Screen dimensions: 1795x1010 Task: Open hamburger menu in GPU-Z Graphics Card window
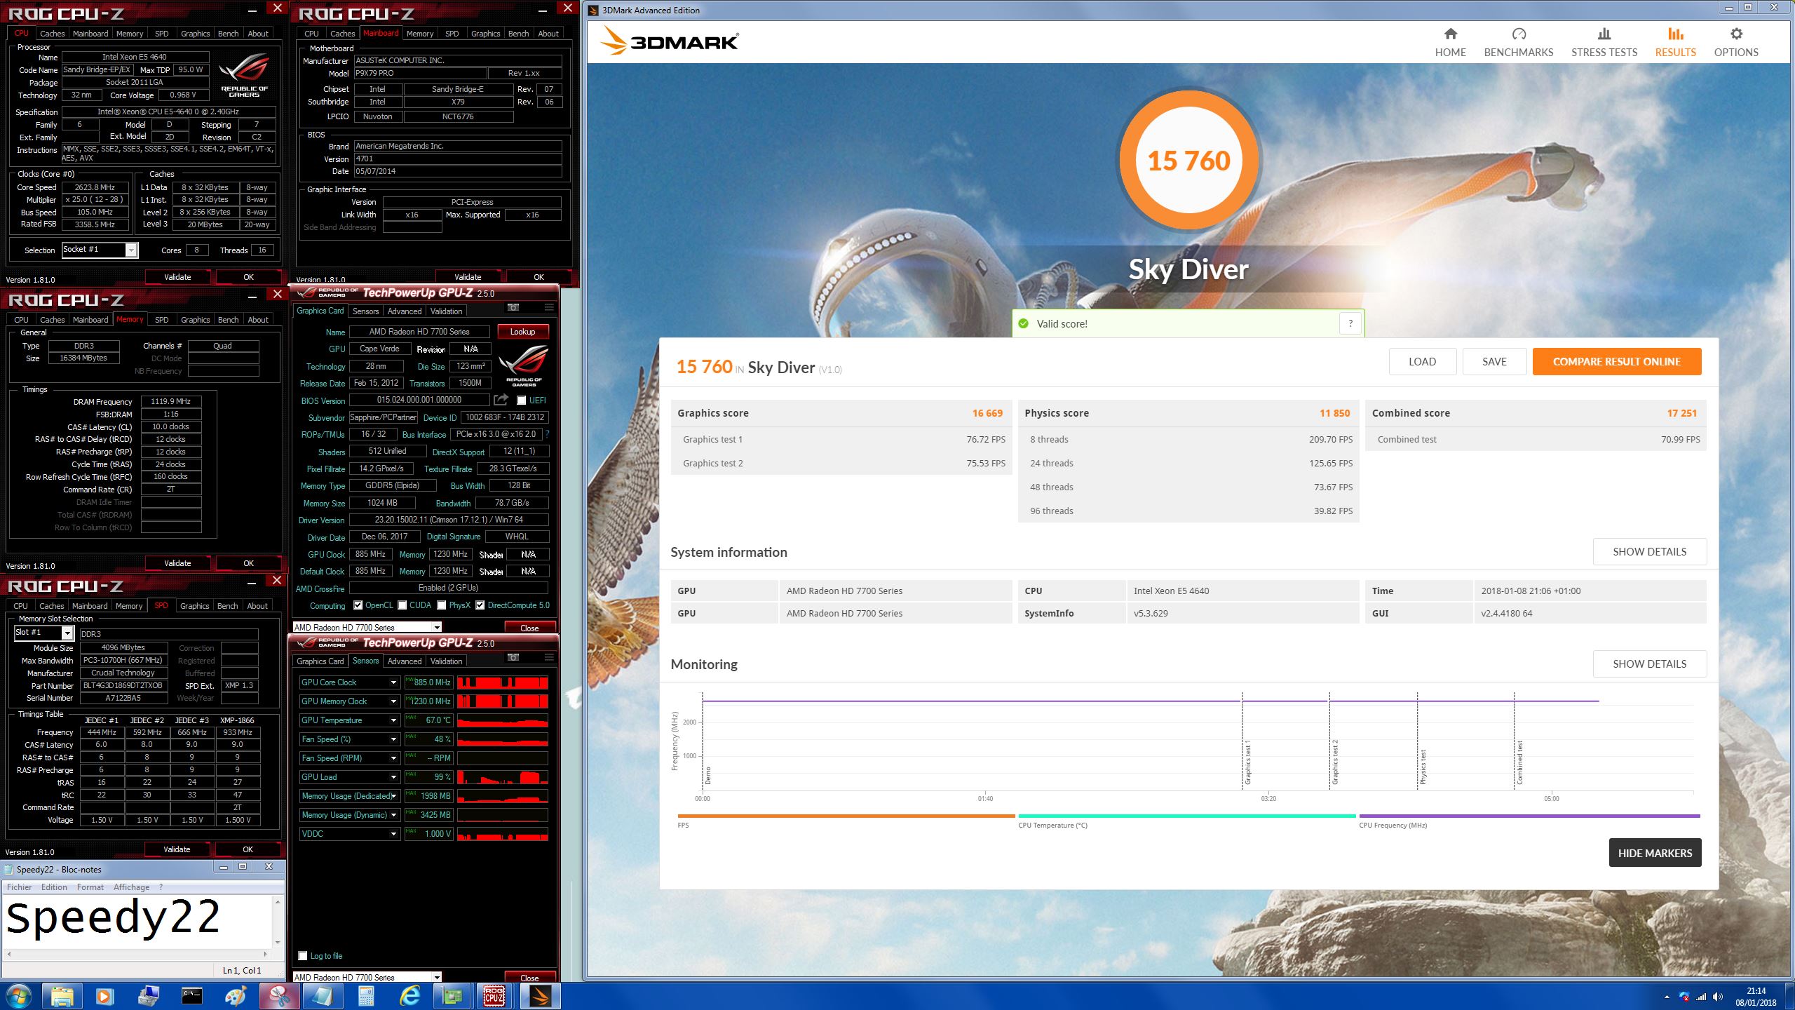tap(549, 307)
